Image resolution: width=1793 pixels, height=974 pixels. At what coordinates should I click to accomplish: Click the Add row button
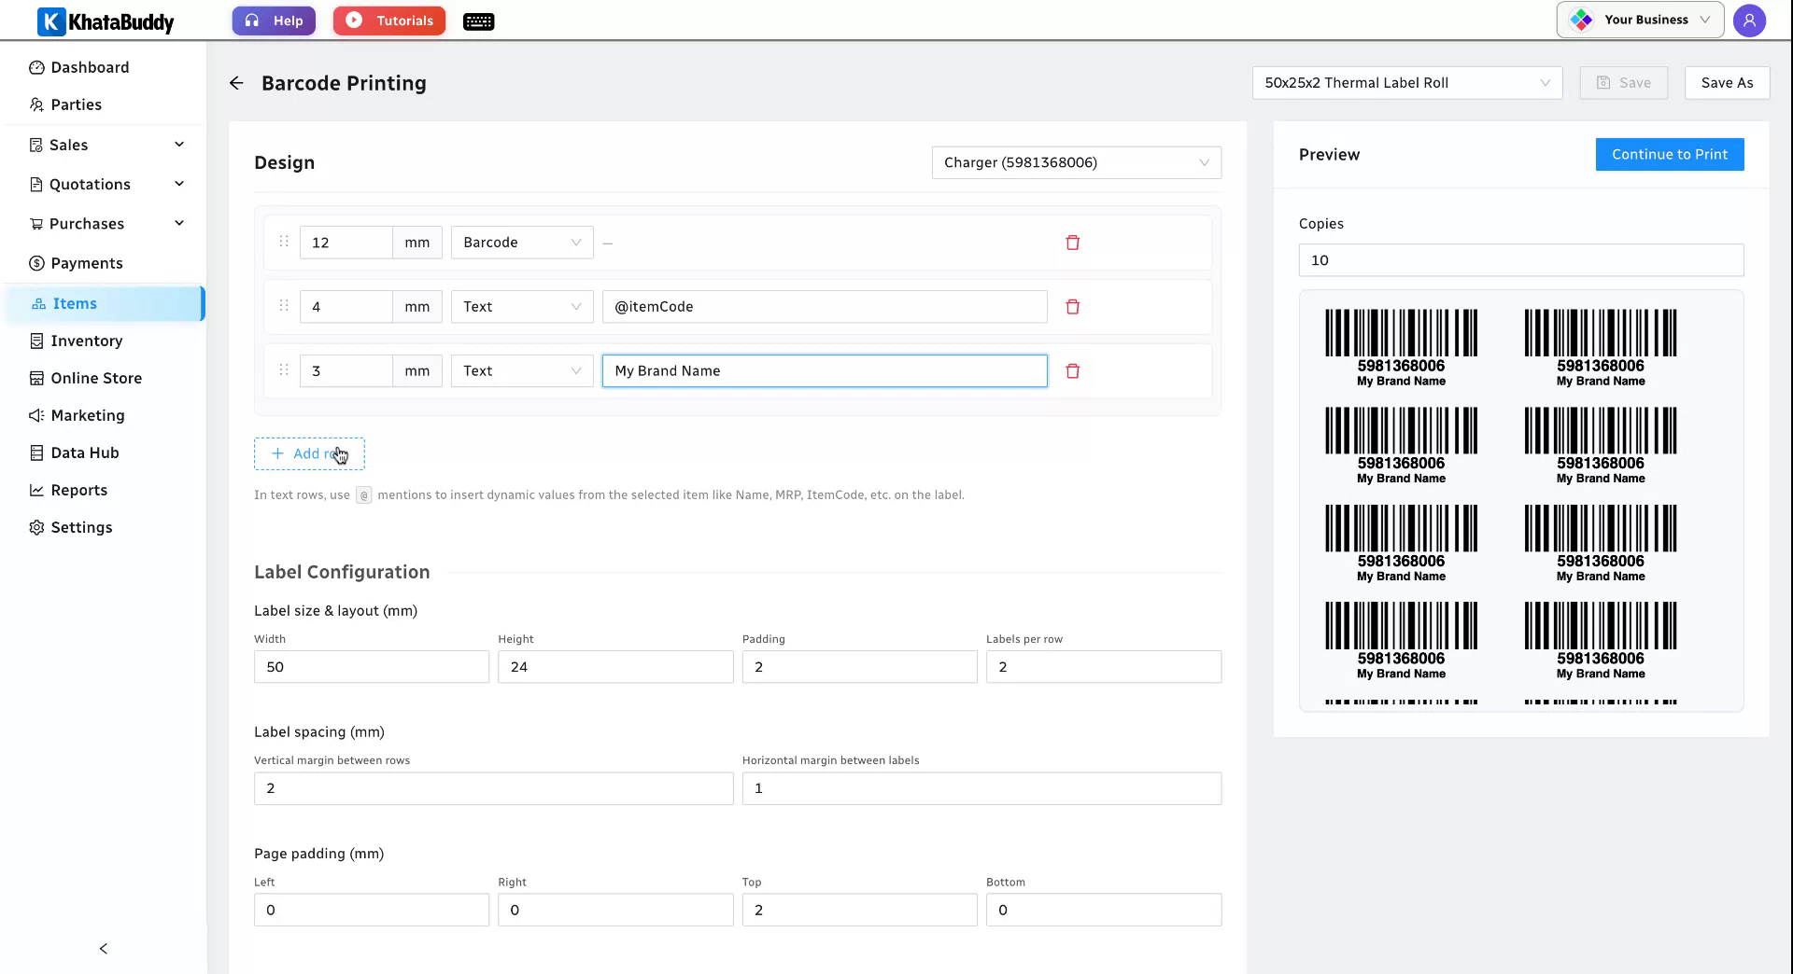click(x=309, y=454)
